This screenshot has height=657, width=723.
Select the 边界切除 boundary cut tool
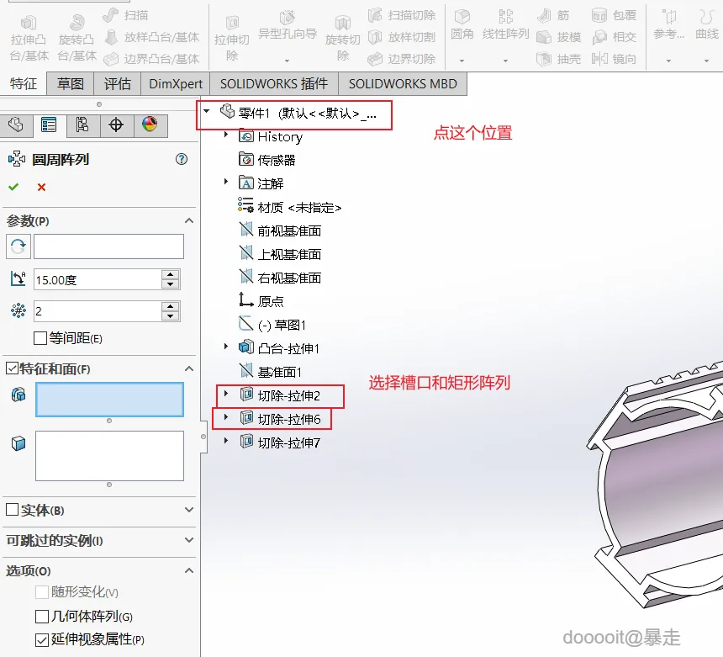tap(402, 59)
